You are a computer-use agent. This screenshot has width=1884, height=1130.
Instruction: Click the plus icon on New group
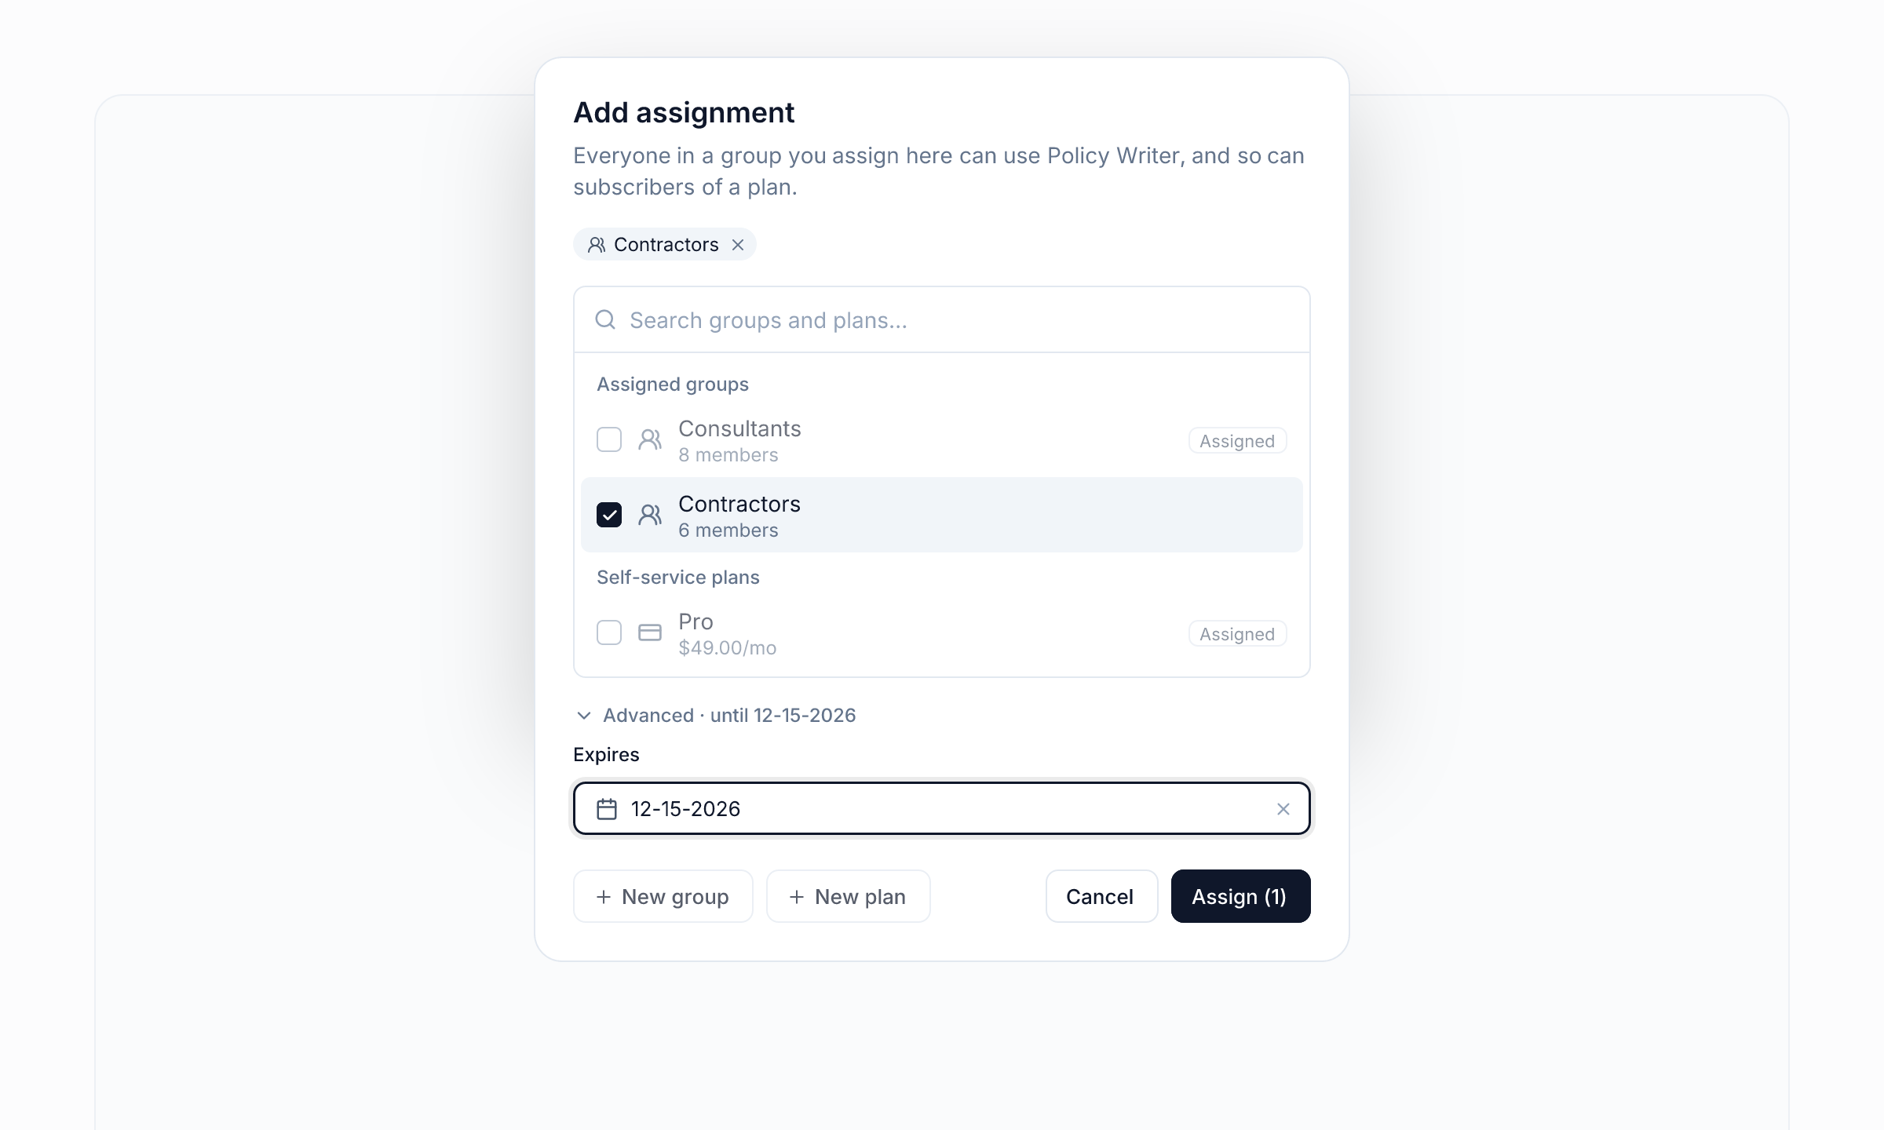[604, 896]
